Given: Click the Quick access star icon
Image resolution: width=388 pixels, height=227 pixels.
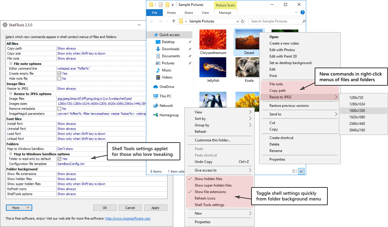Looking at the screenshot, I should pos(156,35).
